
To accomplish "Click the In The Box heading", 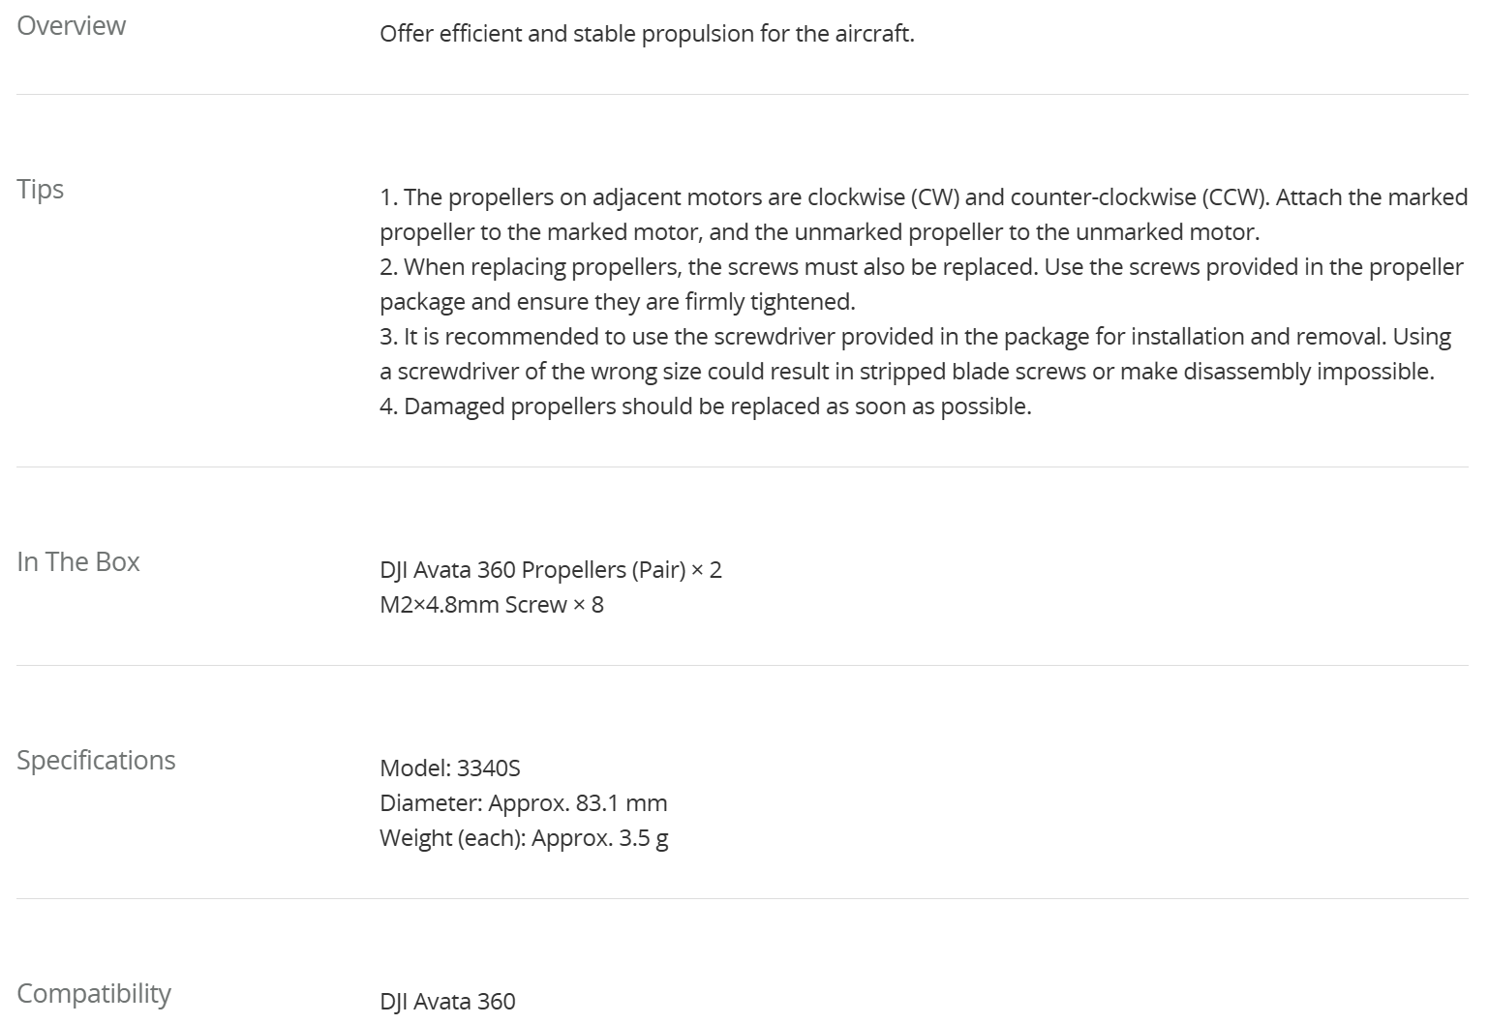I will click(x=77, y=561).
